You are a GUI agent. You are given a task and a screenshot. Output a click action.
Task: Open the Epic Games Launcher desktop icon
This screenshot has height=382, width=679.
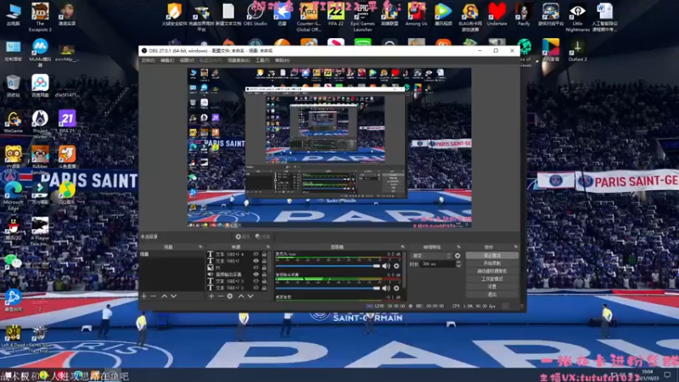[362, 16]
